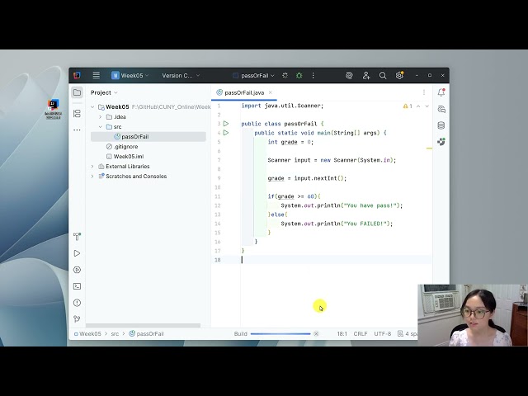The width and height of the screenshot is (528, 396).
Task: Open the Structure tool window icon
Action: (x=77, y=114)
